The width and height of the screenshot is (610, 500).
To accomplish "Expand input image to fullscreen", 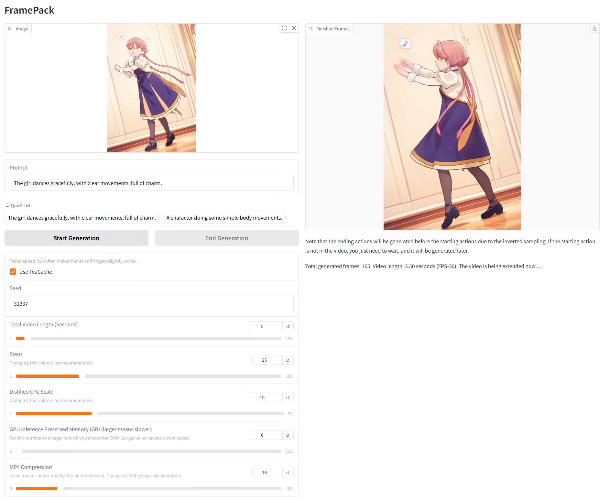I will (284, 28).
